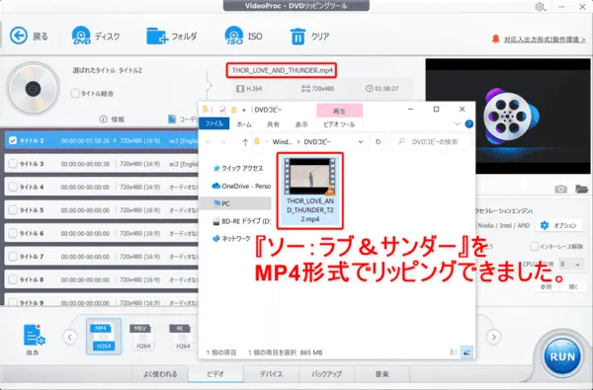Open Explorer help question mark icon
This screenshot has width=593, height=390.
point(468,124)
